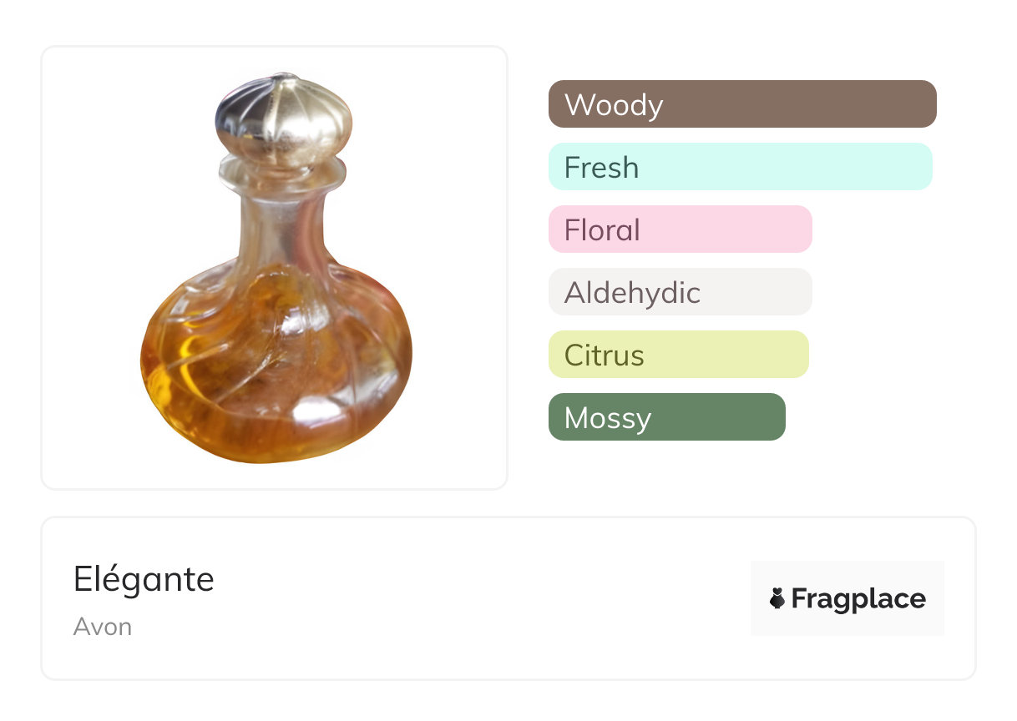Image resolution: width=1017 pixels, height=721 pixels.
Task: Click the word Floral label
Action: click(602, 230)
